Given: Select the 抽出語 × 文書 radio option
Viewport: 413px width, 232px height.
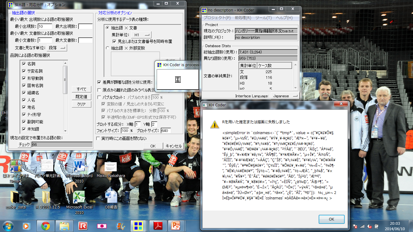Looking at the screenshot, I should point(107,28).
